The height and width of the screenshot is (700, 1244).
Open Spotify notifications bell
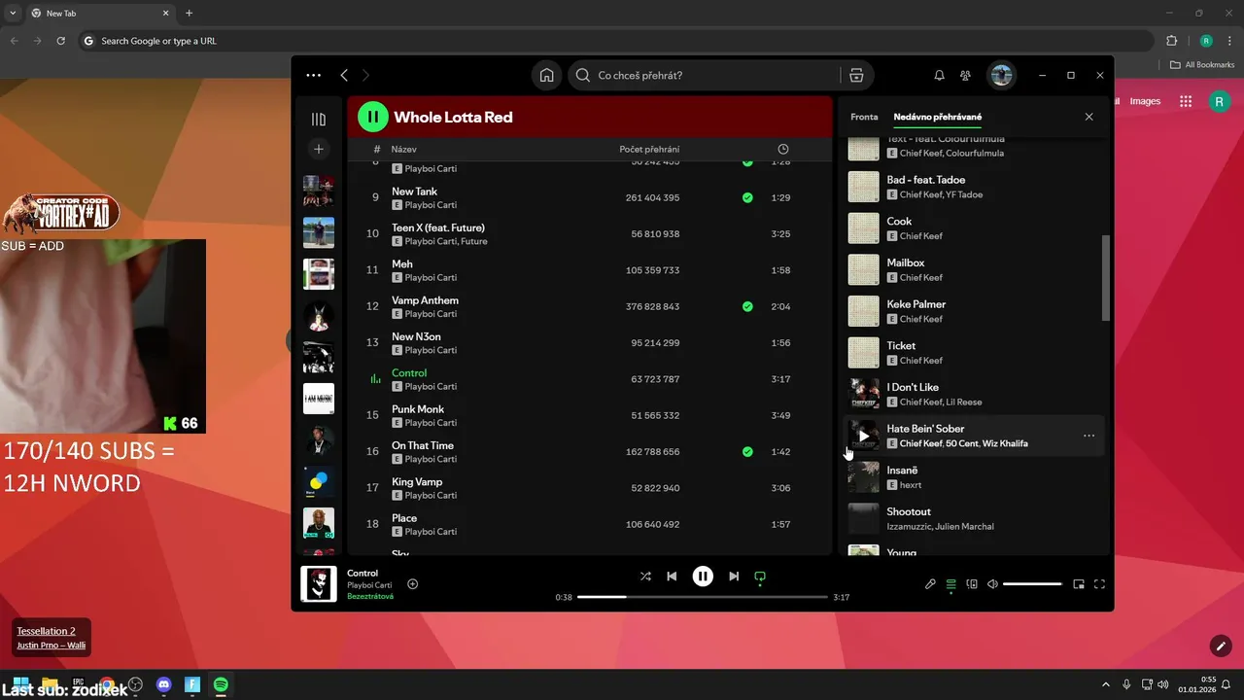click(x=939, y=75)
